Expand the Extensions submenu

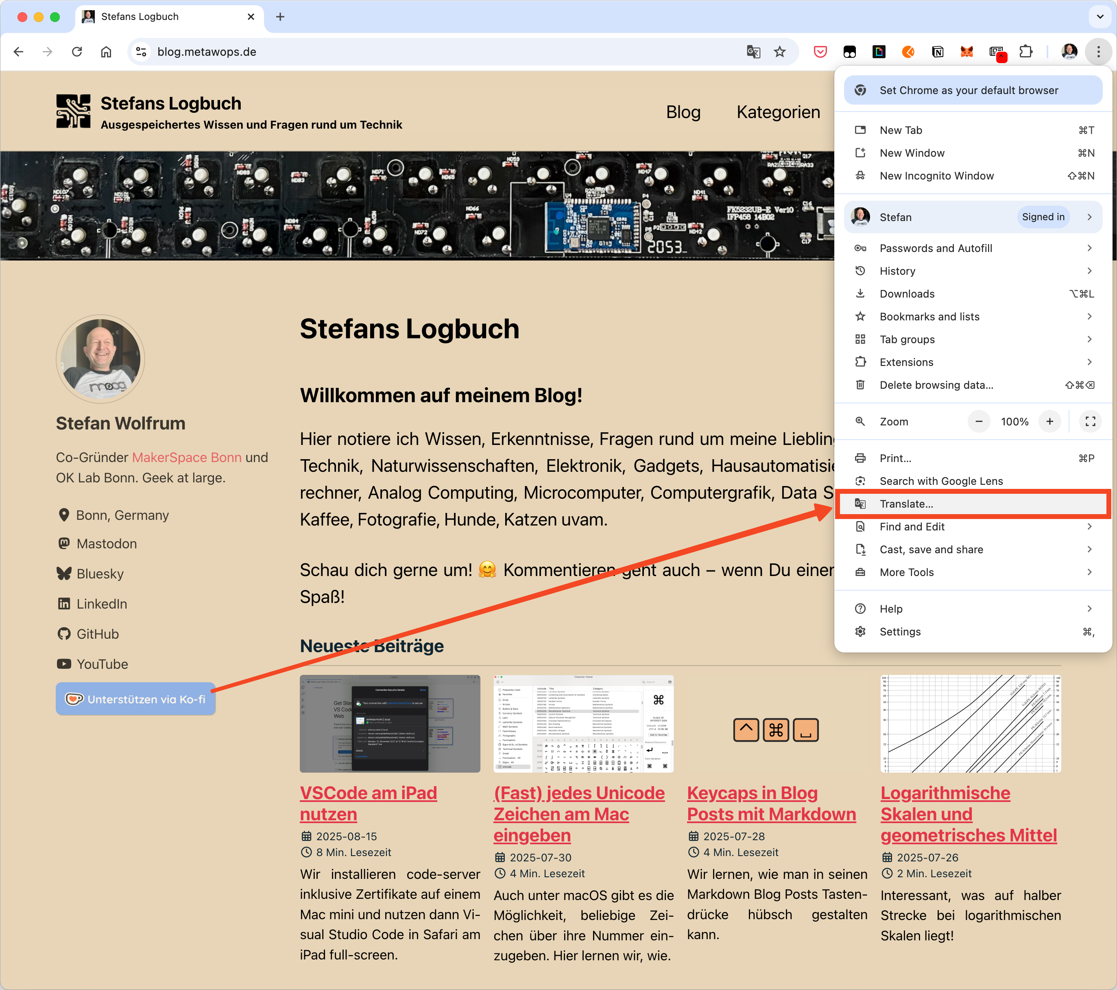coord(973,362)
